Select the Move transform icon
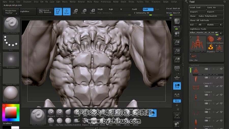This screenshot has width=229, height=129. coord(75,11)
